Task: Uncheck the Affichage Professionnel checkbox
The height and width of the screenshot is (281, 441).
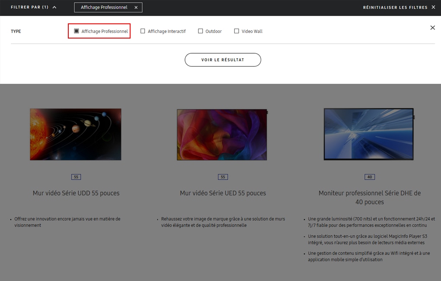Action: coord(77,31)
